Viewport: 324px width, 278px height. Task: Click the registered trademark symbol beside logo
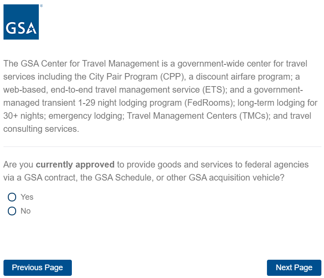(x=41, y=6)
